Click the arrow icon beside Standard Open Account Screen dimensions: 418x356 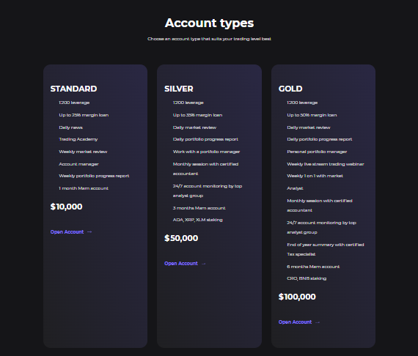[x=89, y=232]
